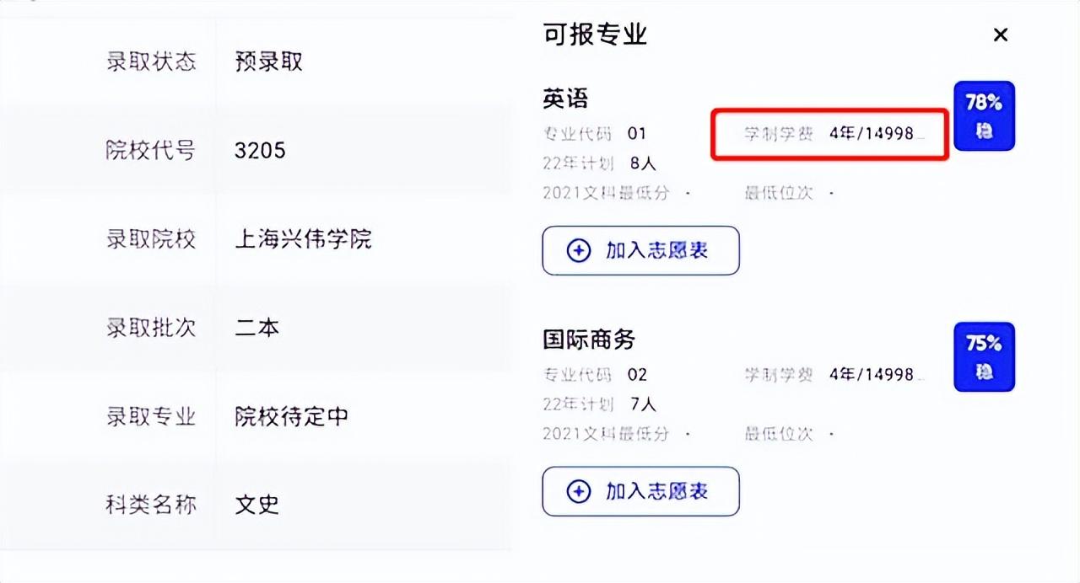Click the plus icon for 英语 major

coord(578,251)
